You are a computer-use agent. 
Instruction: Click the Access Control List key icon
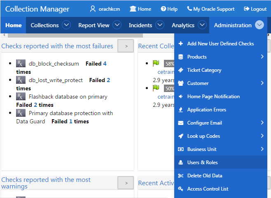[x=181, y=189]
